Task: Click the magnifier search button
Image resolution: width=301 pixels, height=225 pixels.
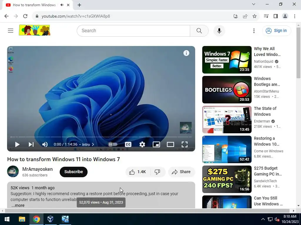Action: coord(199,30)
